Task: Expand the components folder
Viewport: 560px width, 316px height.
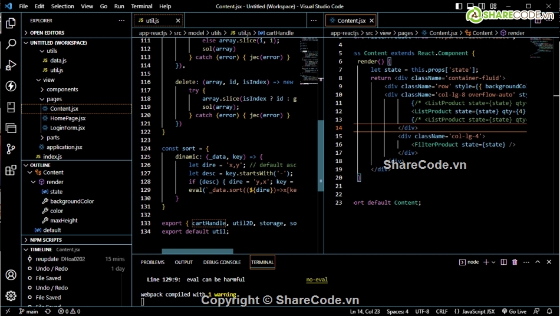Action: pos(62,89)
